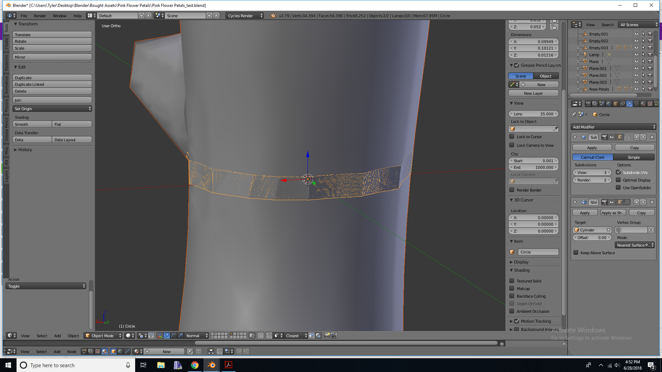This screenshot has height=372, width=662.
Task: Select the texture node tree type icon
Action: tap(98, 351)
